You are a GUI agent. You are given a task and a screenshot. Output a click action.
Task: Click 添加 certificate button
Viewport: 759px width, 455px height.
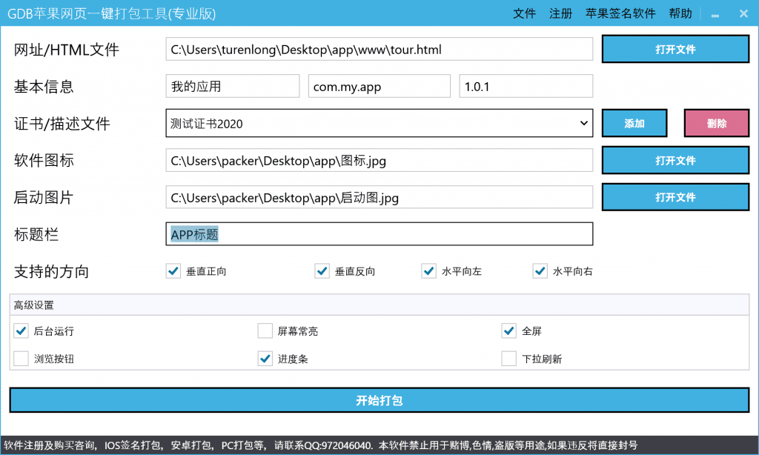(x=634, y=124)
